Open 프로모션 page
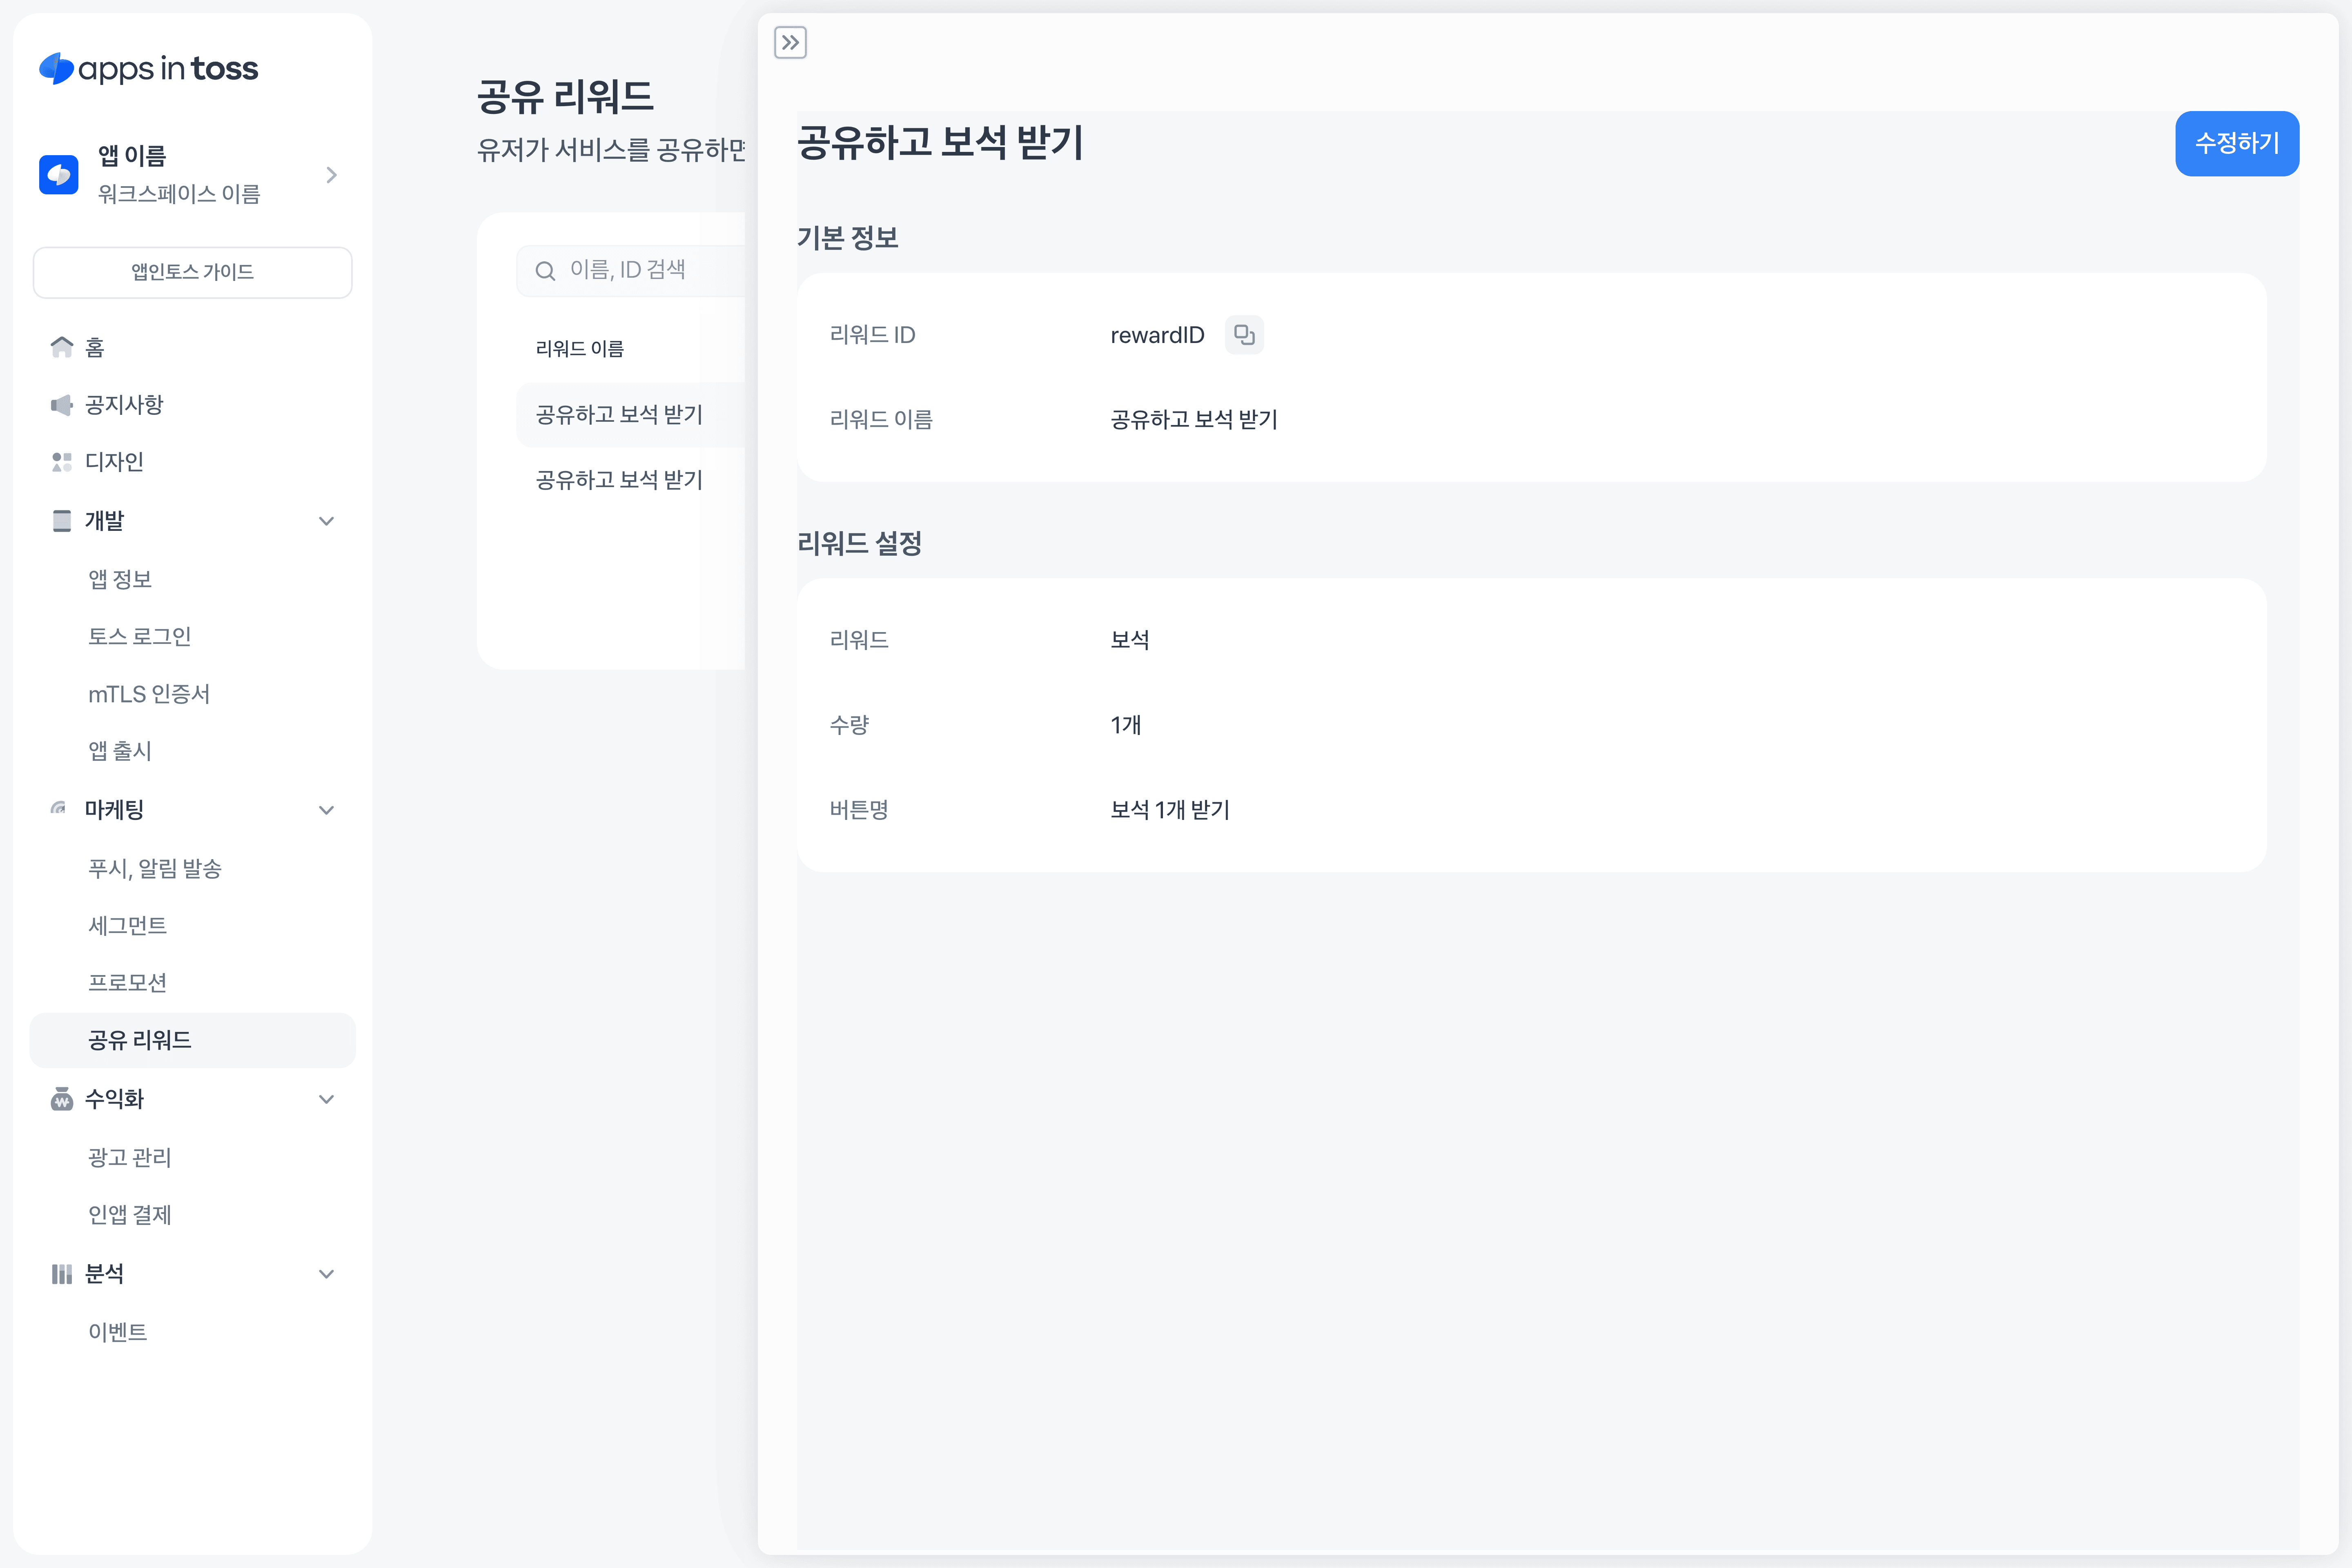 click(192, 983)
